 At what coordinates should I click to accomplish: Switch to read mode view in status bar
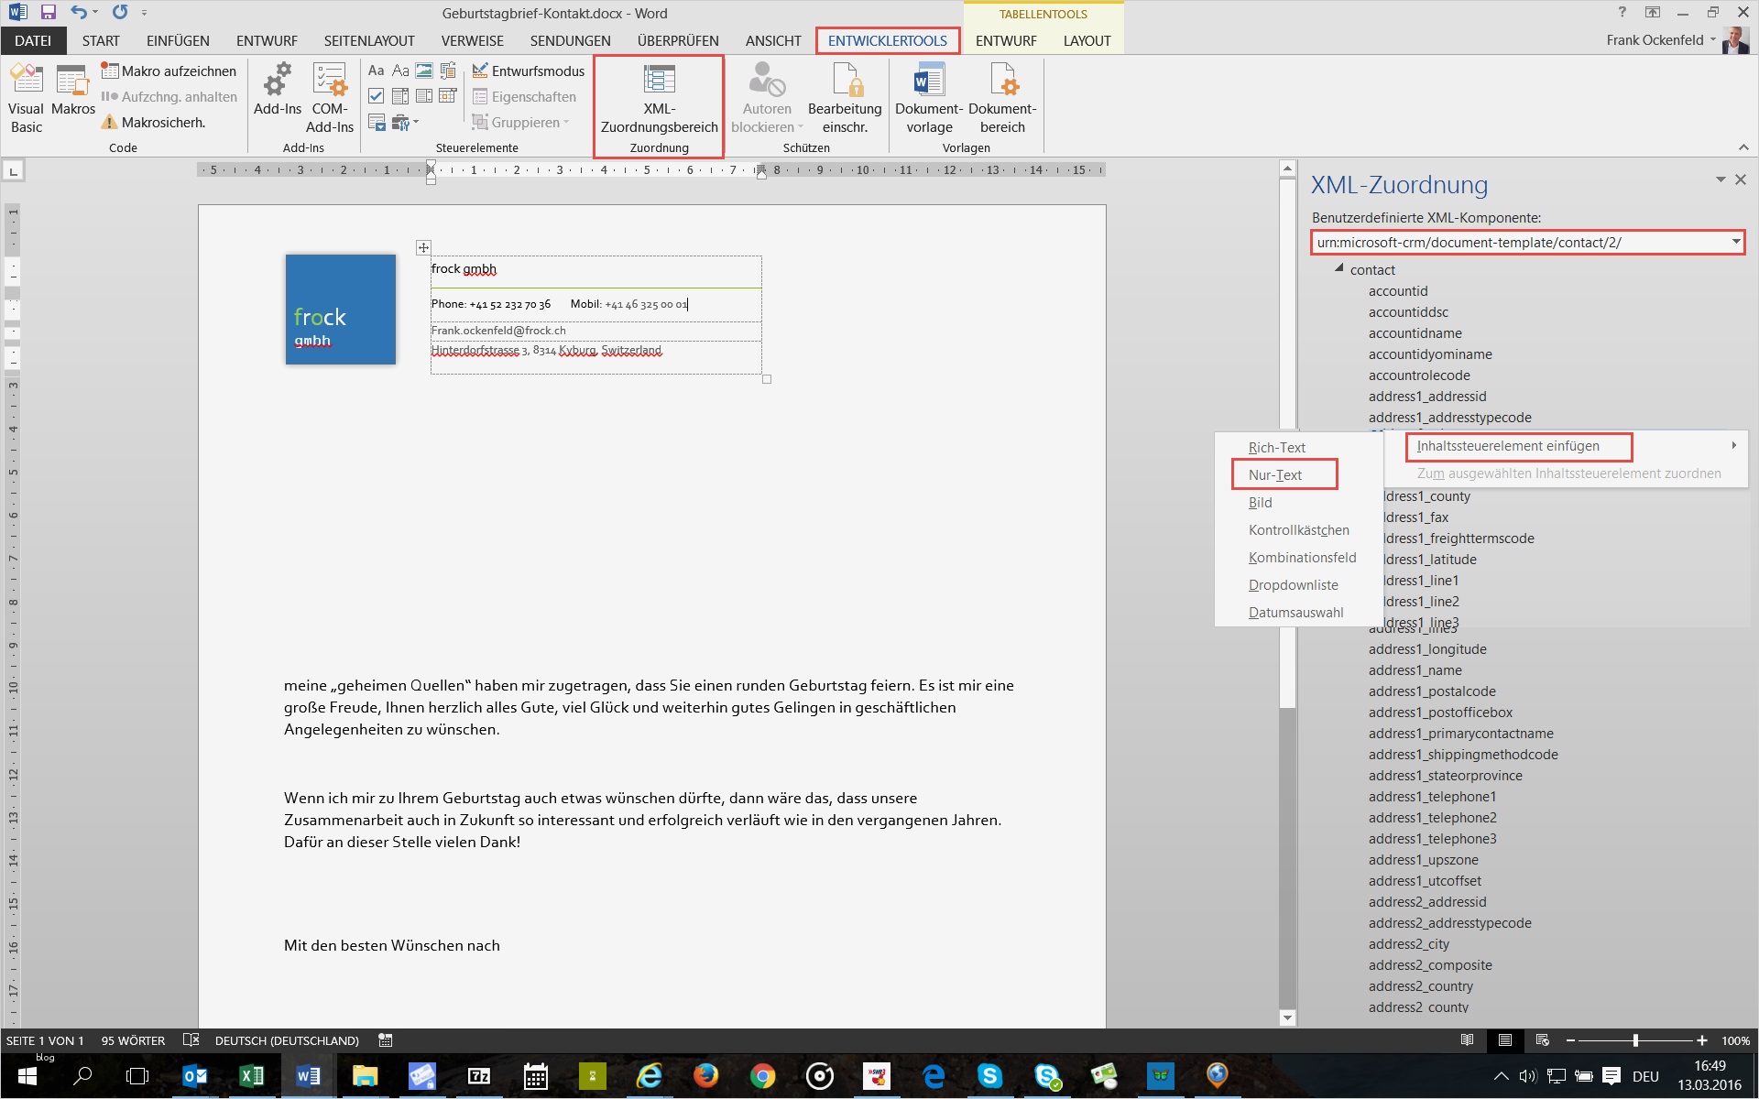coord(1467,1040)
